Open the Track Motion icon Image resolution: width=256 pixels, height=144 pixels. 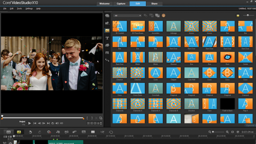coord(74,132)
